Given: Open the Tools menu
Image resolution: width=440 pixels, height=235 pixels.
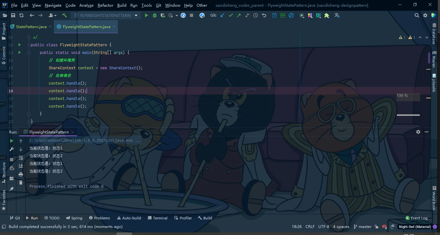Looking at the screenshot, I should click(147, 5).
